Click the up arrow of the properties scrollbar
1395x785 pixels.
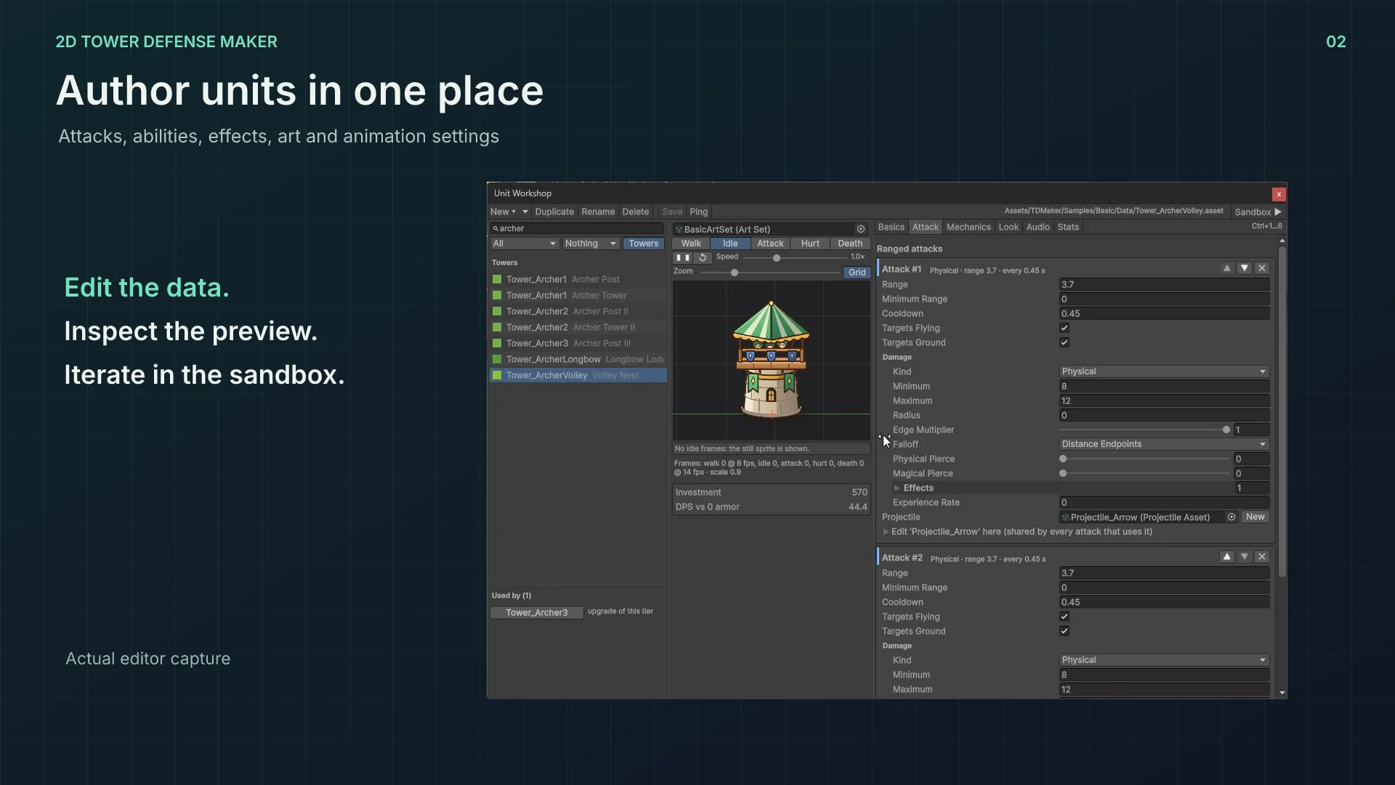(1282, 241)
